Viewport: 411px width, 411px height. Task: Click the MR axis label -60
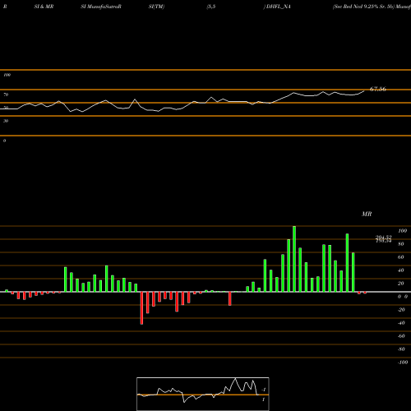click(401, 336)
